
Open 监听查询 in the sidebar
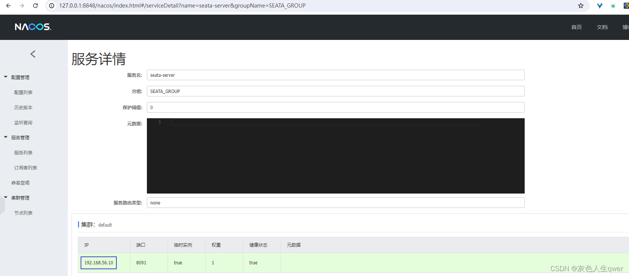point(23,122)
